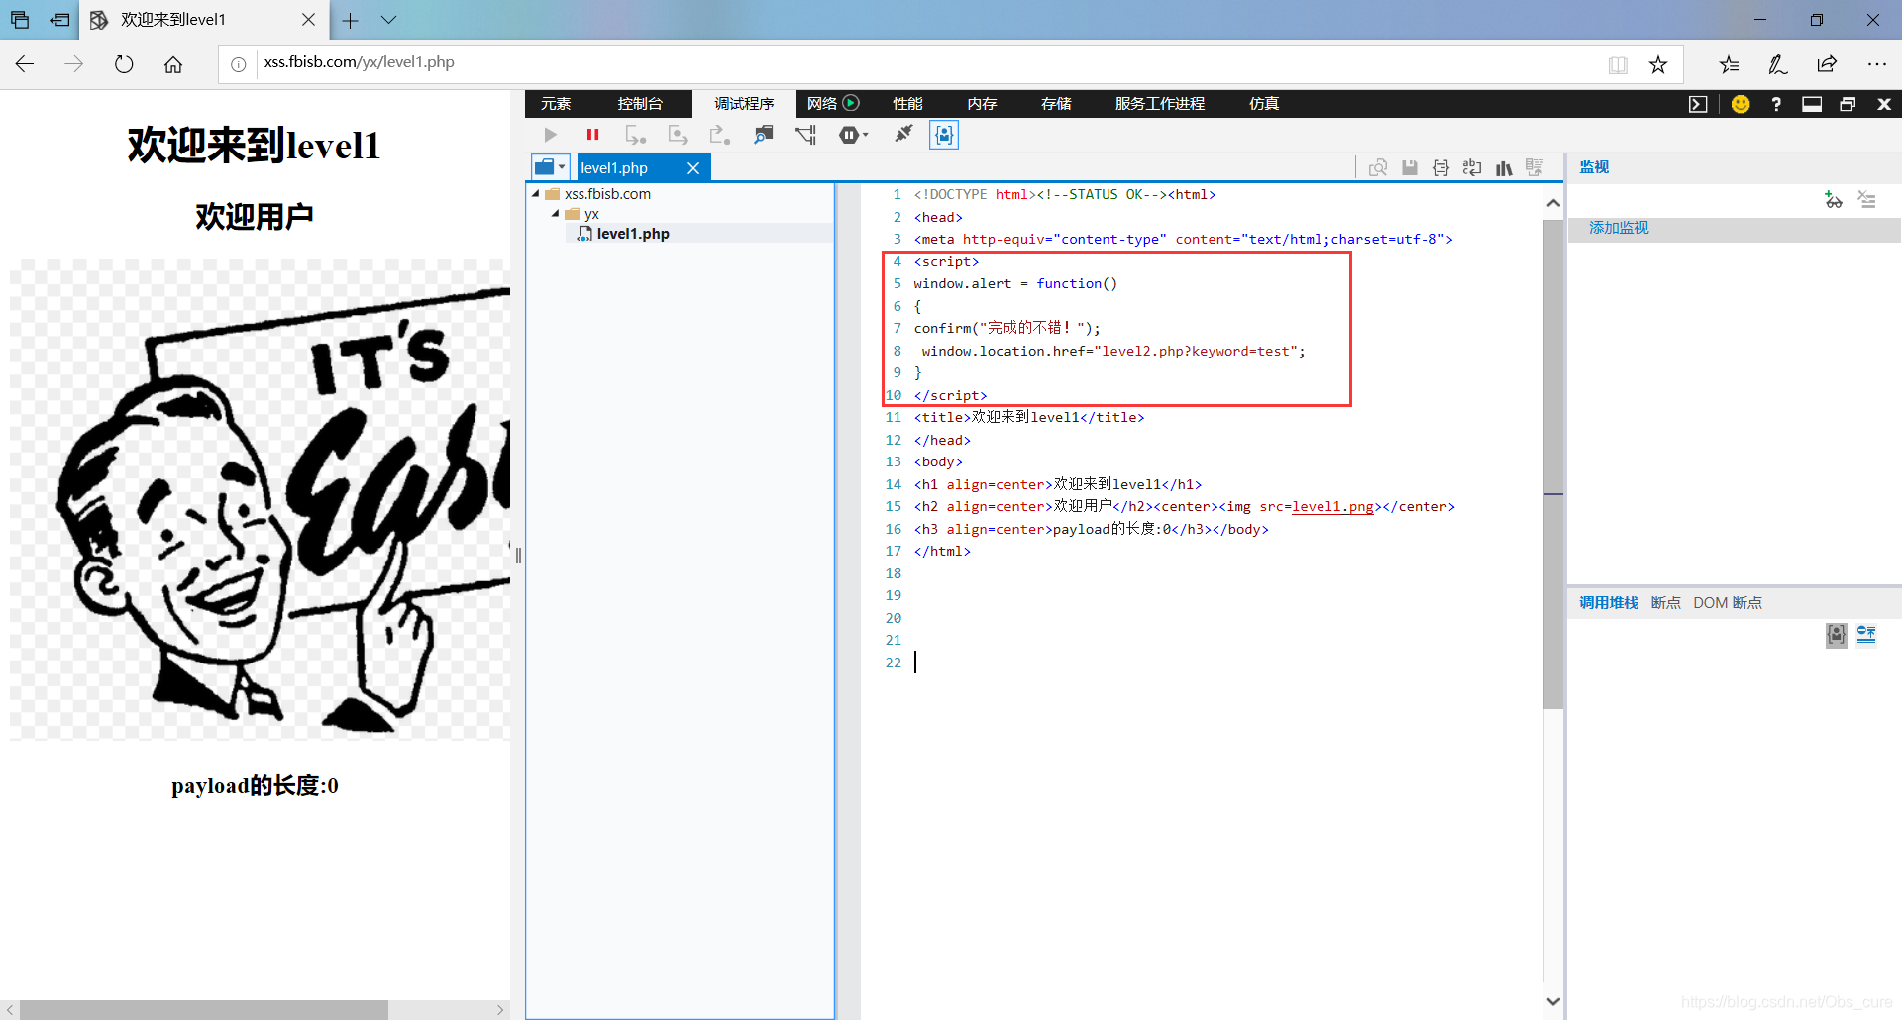Toggle network profiling play button on 网络 tab
Image resolution: width=1902 pixels, height=1020 pixels.
tap(851, 103)
